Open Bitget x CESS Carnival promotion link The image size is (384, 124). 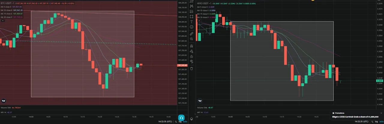[x=355, y=117]
